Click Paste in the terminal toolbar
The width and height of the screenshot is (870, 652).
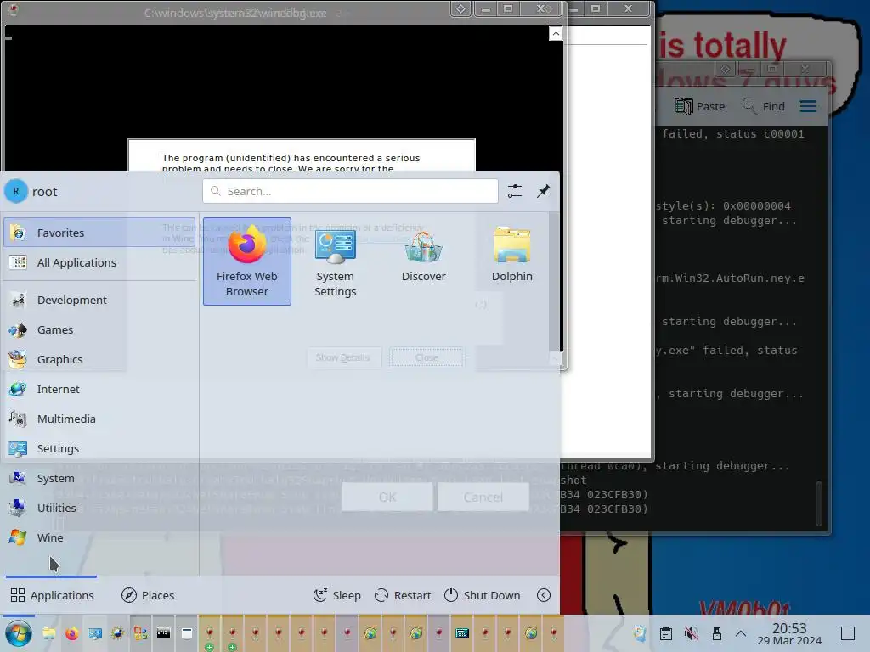pos(699,106)
